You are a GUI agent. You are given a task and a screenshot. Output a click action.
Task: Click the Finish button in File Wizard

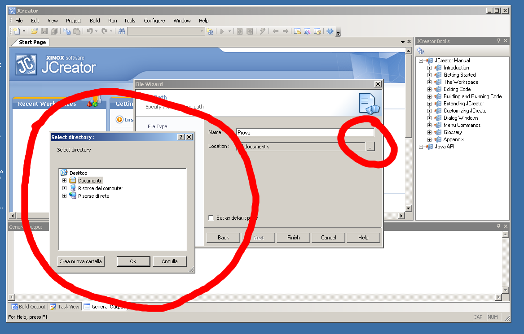tap(293, 238)
